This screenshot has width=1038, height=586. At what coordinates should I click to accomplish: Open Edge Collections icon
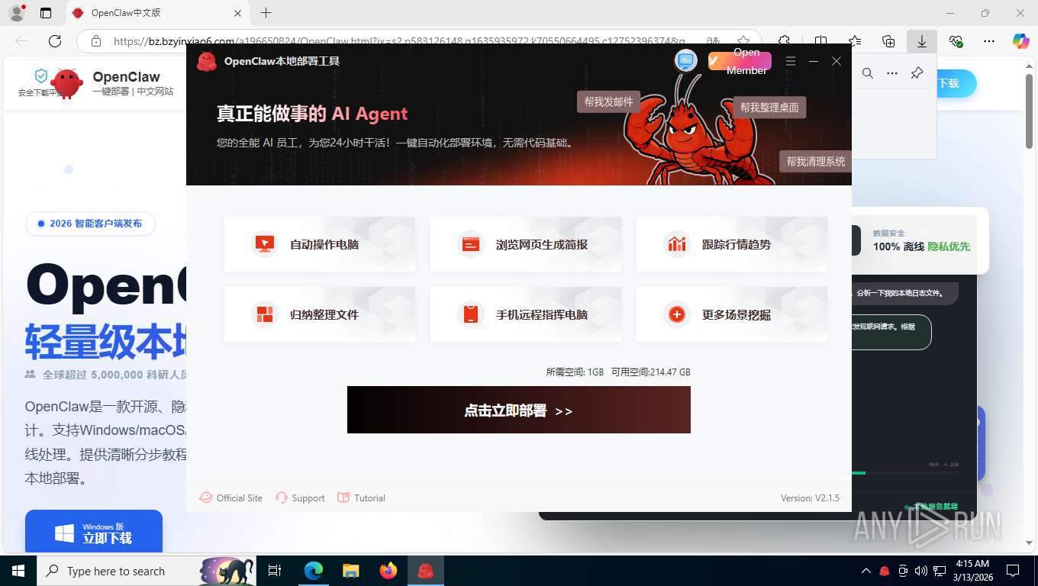(888, 41)
